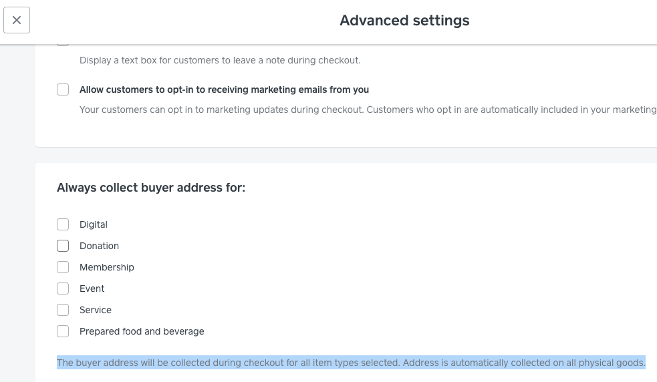Image resolution: width=657 pixels, height=382 pixels.
Task: Click the 'Display a text box' description
Action: tap(220, 60)
